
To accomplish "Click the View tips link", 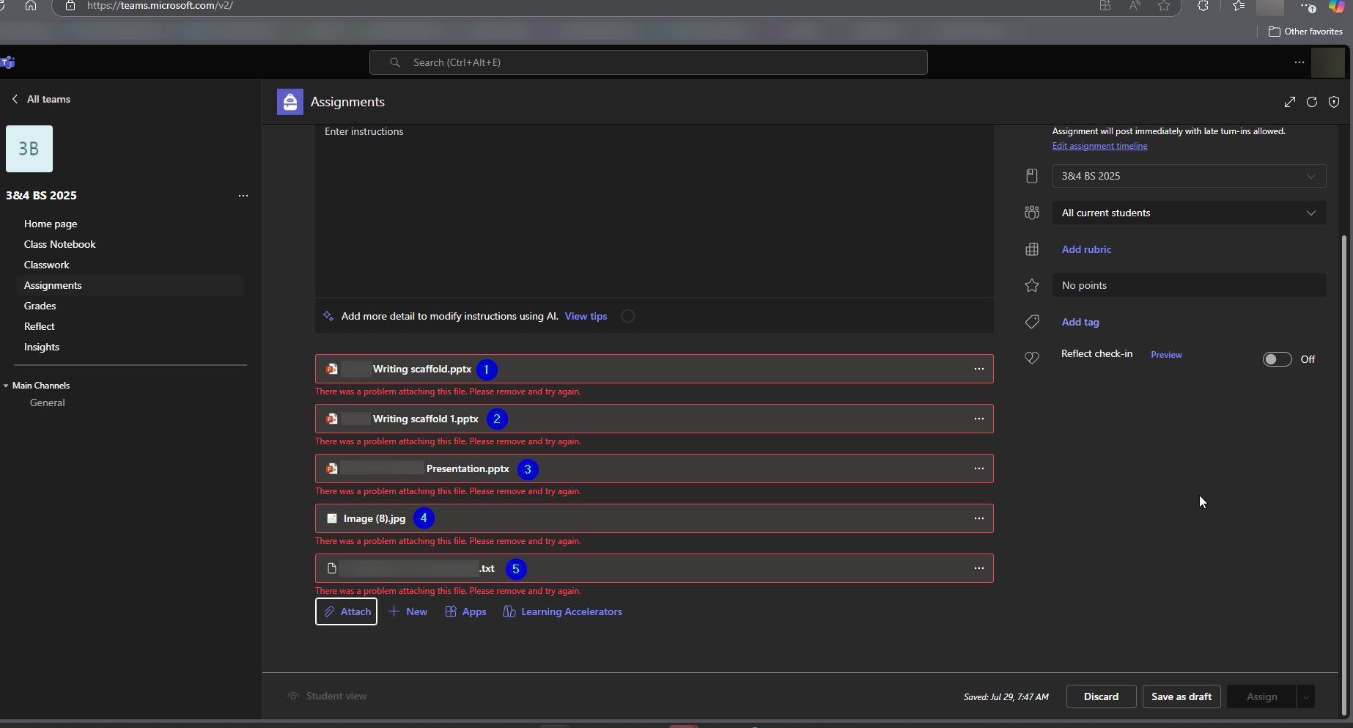I will (586, 316).
